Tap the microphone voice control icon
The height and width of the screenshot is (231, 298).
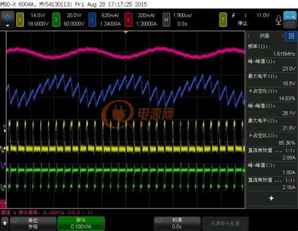(279, 20)
